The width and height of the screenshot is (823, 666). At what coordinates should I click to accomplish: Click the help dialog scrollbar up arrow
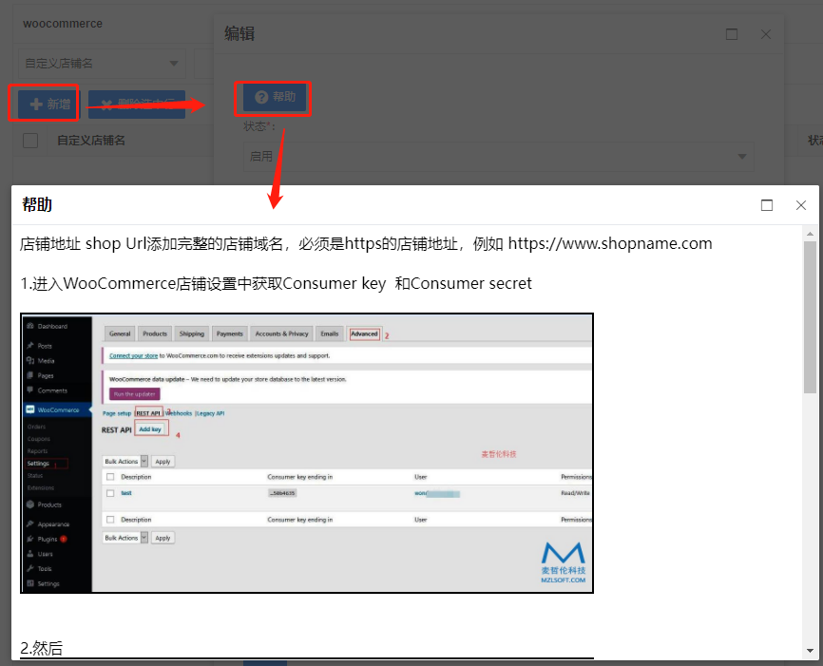point(810,234)
